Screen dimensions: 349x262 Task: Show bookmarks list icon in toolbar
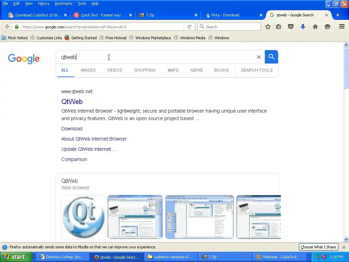278,27
